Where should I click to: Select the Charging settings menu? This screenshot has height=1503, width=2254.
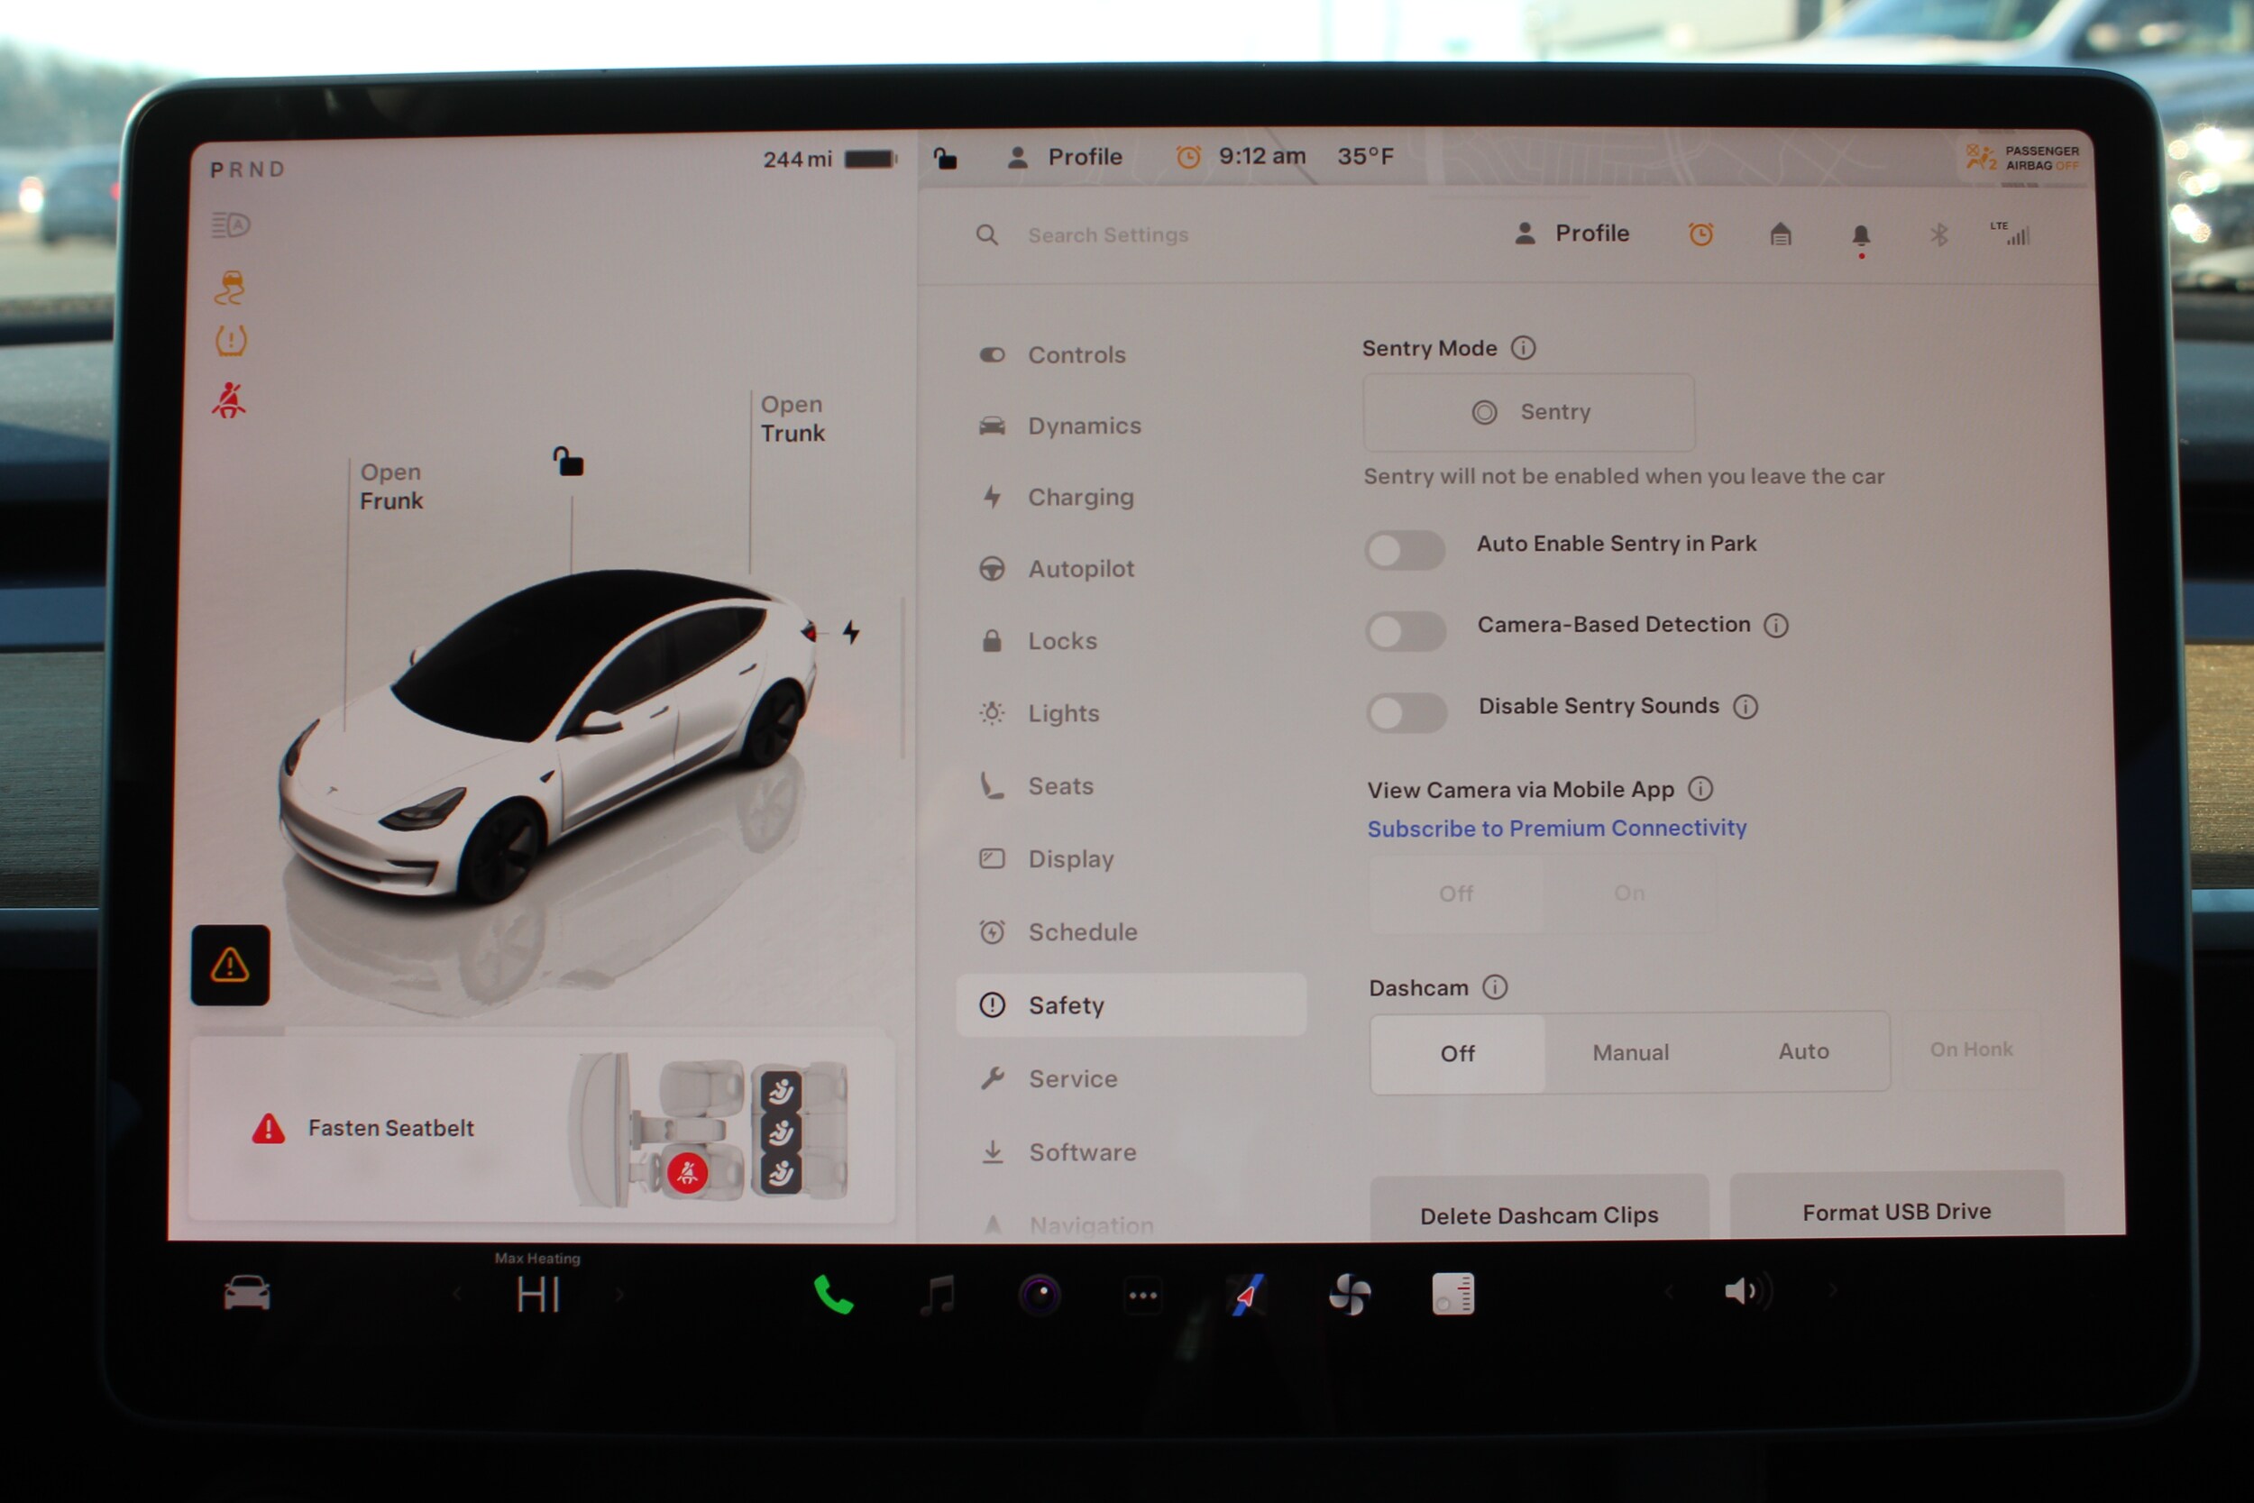[1080, 497]
